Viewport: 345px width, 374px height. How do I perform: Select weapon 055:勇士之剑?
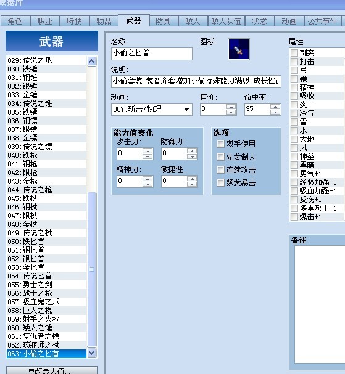pos(46,285)
